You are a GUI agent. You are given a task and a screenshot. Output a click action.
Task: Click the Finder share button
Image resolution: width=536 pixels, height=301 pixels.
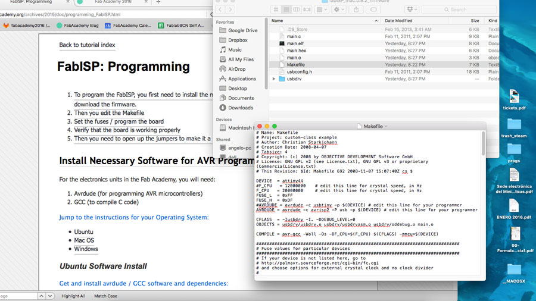click(356, 10)
